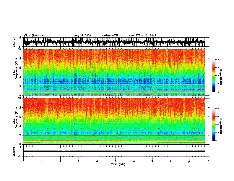Select the date text "Aug.16, 2020"
This screenshot has height=181, width=234.
tap(82, 35)
